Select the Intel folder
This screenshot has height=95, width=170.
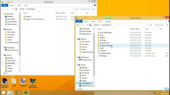click(101, 35)
